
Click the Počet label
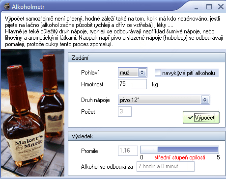(x=88, y=112)
